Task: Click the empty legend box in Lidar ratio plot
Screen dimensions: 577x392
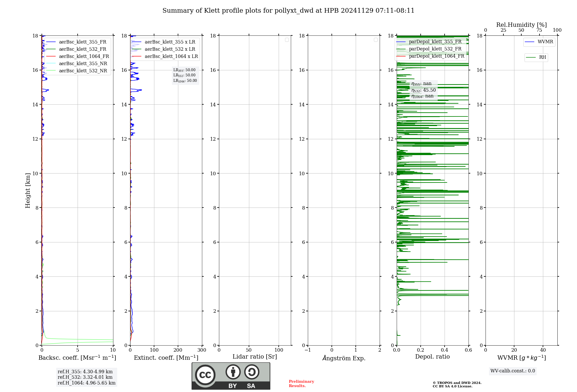Action: coord(287,40)
